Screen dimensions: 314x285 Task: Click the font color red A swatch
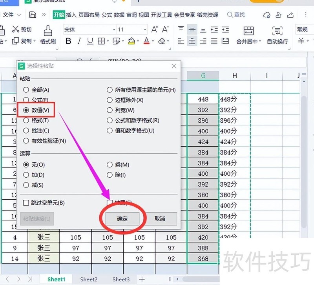[x=146, y=41]
